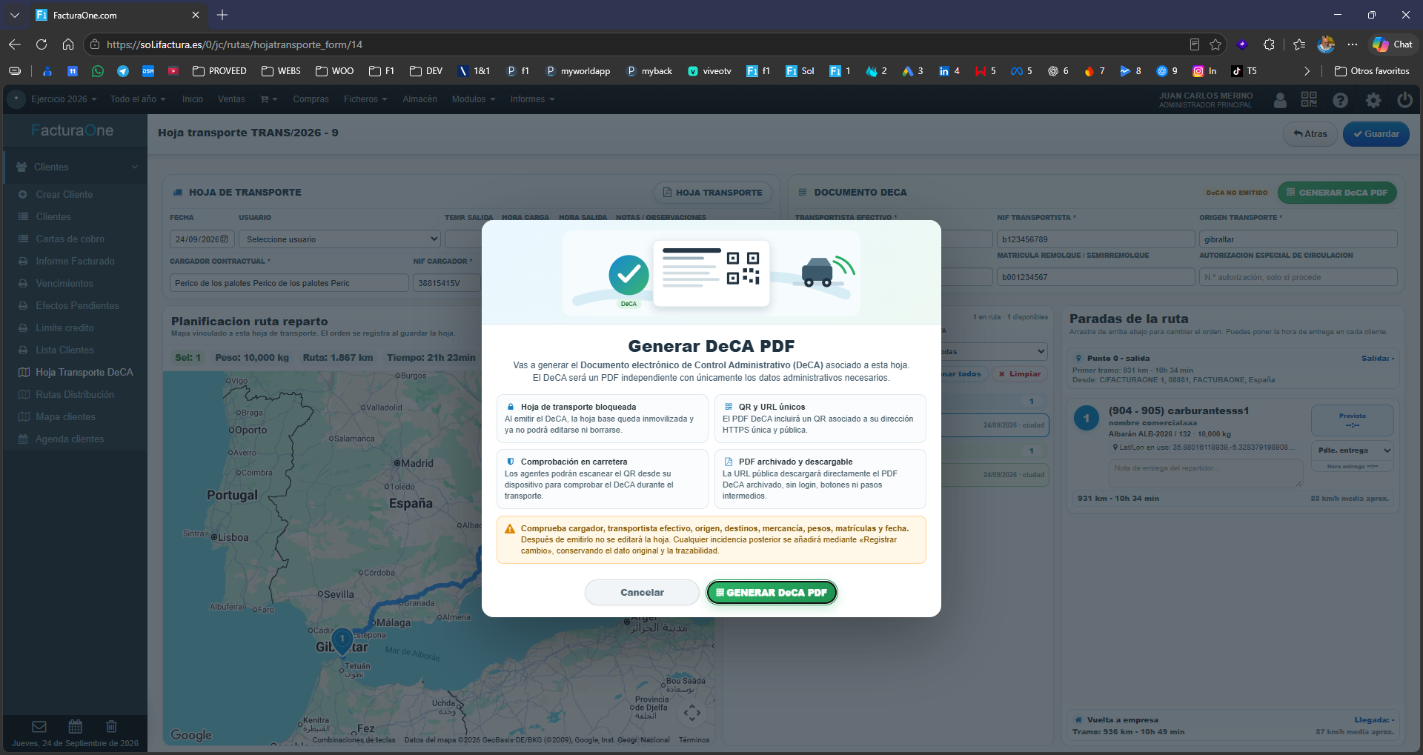Viewport: 1423px width, 755px height.
Task: Open the Informes menu
Action: pos(532,99)
